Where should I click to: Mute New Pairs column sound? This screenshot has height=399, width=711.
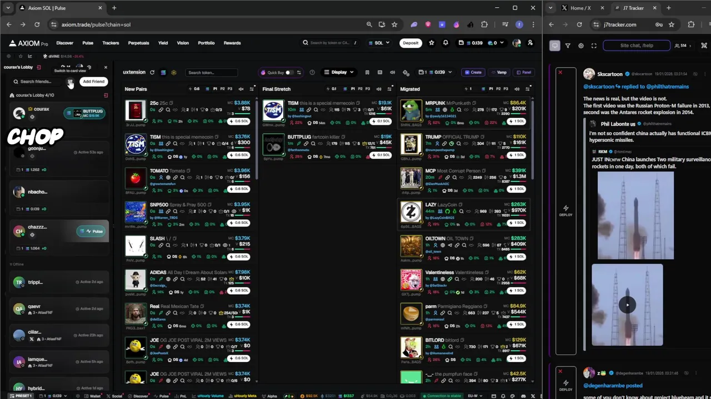241,89
